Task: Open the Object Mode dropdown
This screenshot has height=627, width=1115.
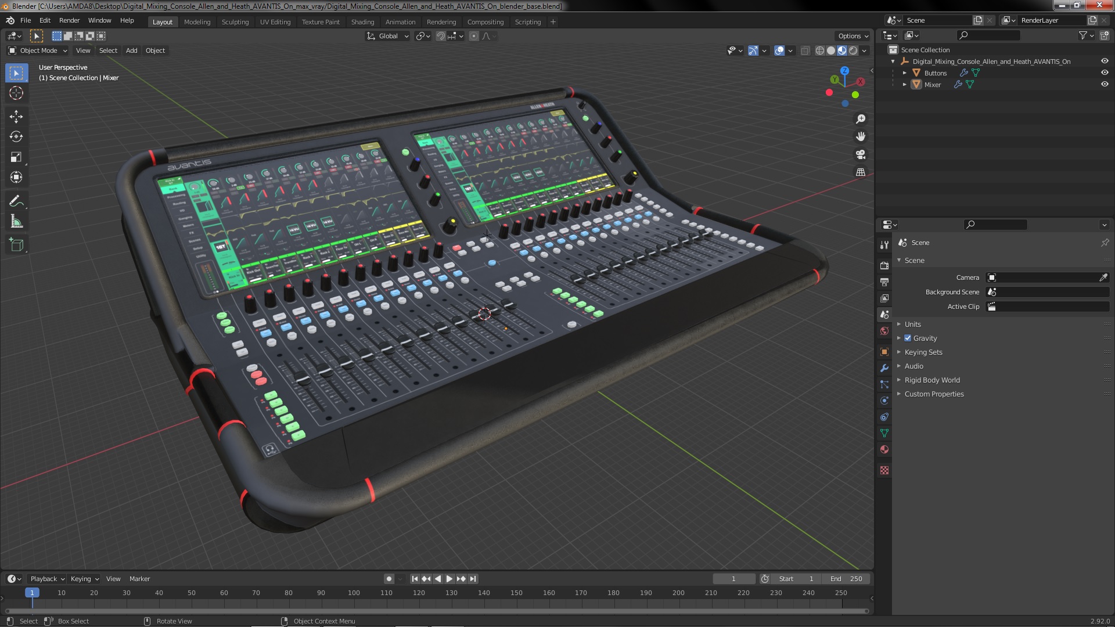Action: [38, 51]
